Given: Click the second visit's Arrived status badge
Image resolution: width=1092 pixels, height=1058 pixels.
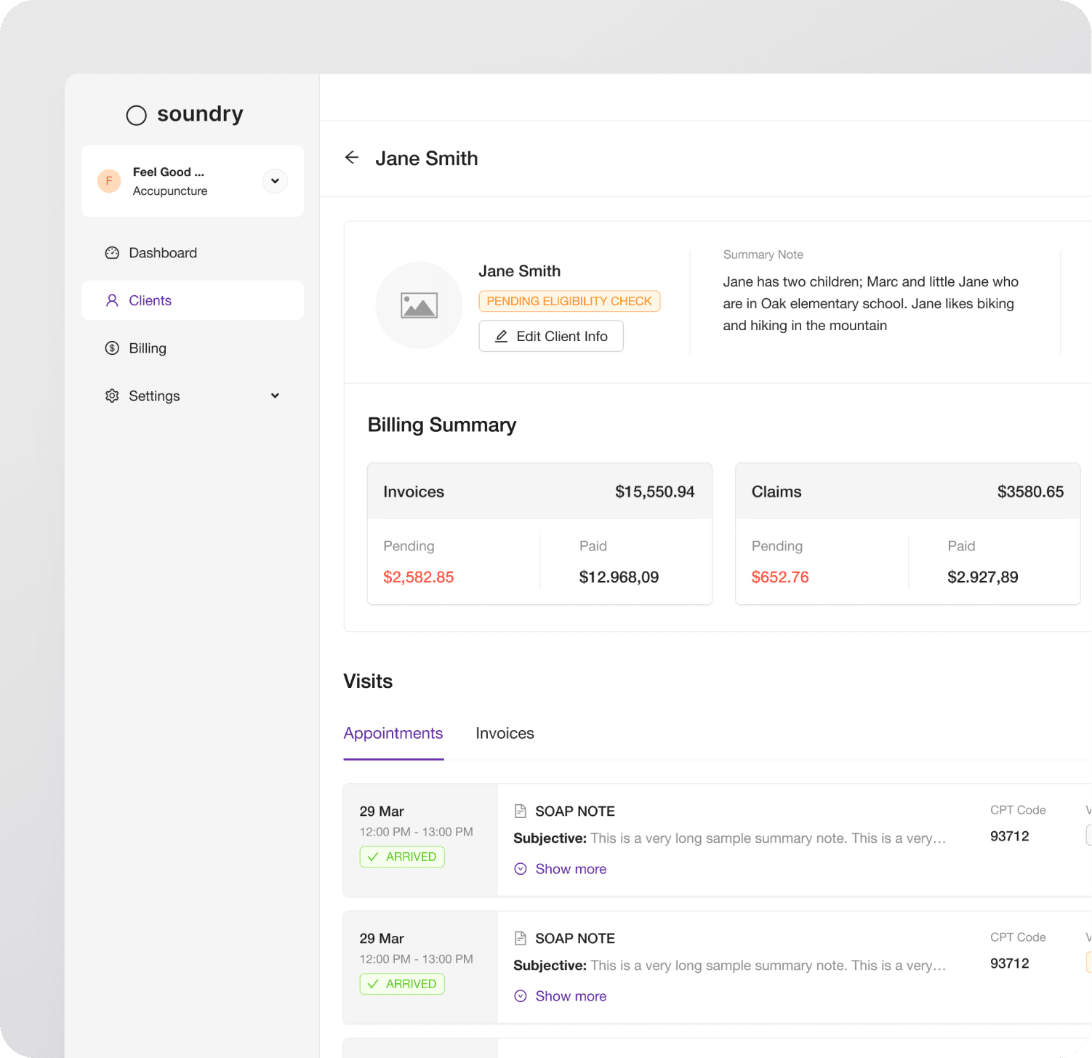Looking at the screenshot, I should click(x=402, y=984).
